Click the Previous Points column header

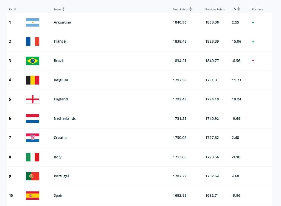215,10
